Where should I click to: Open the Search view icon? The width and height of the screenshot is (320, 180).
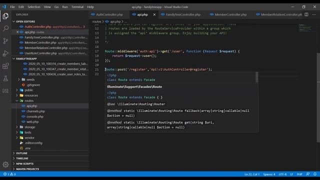5,28
